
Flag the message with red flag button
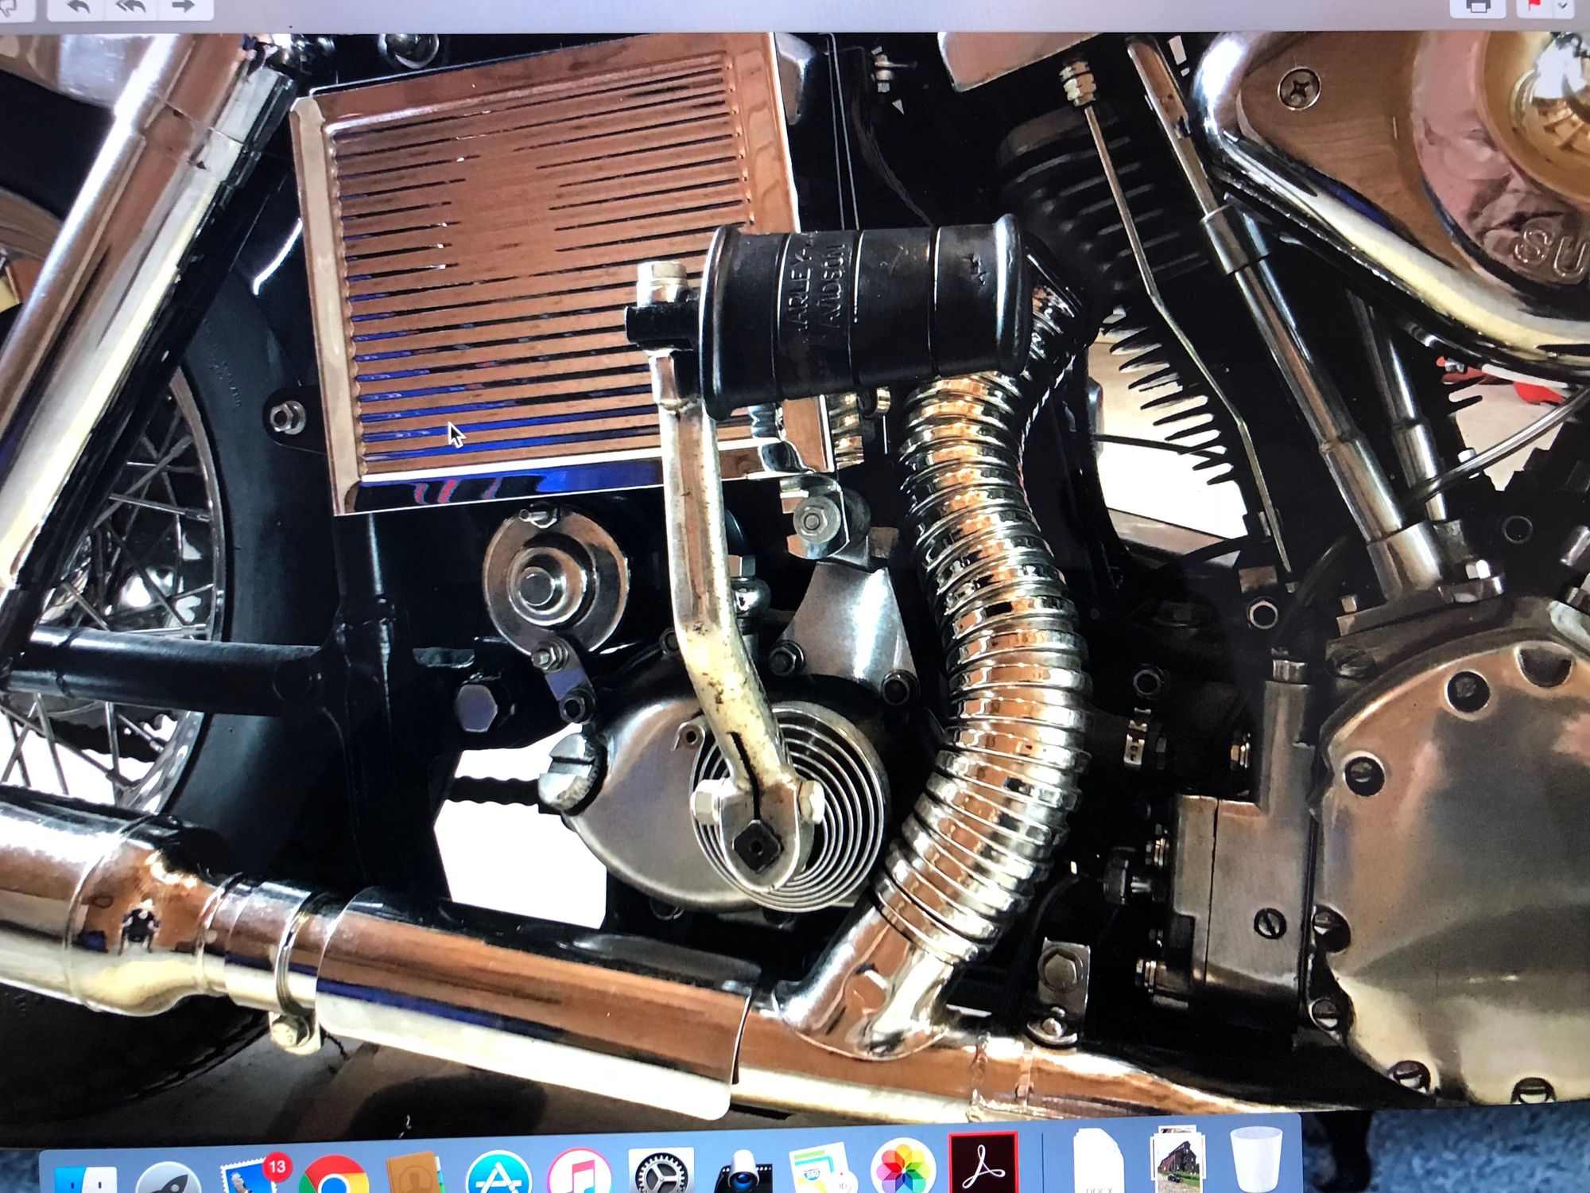(1534, 7)
